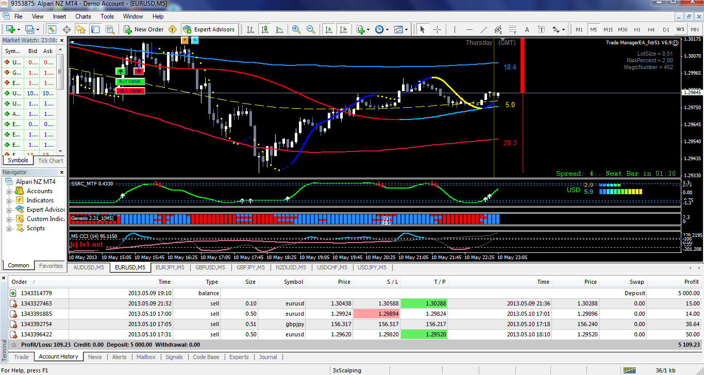Open the Indicators list dropdown arrow
Image resolution: width=704 pixels, height=375 pixels.
coord(368,29)
